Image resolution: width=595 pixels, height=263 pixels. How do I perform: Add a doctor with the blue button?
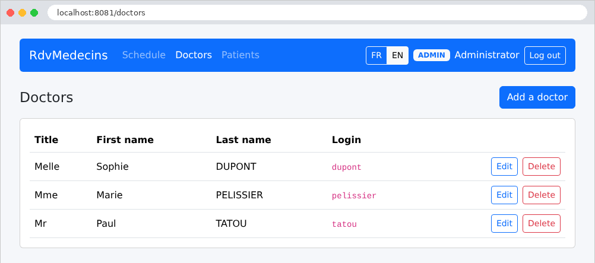[x=537, y=97]
